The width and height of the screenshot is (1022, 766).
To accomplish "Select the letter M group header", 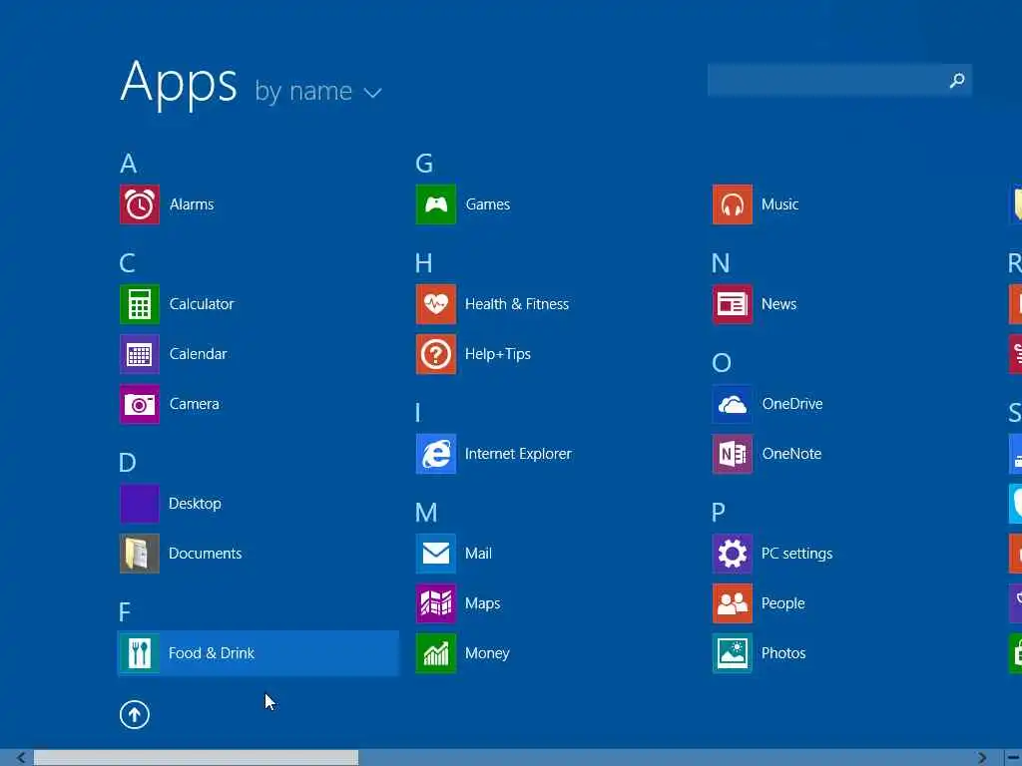I will click(x=426, y=513).
